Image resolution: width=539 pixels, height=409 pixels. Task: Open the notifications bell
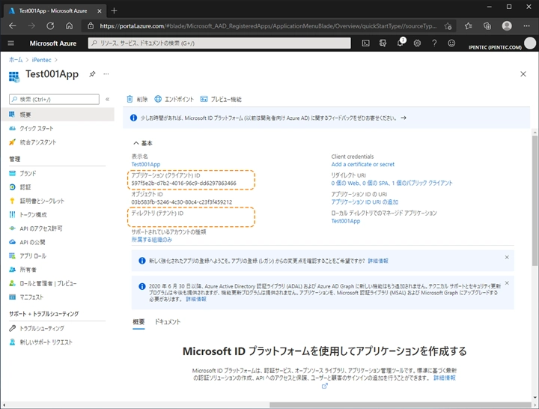[x=400, y=43]
